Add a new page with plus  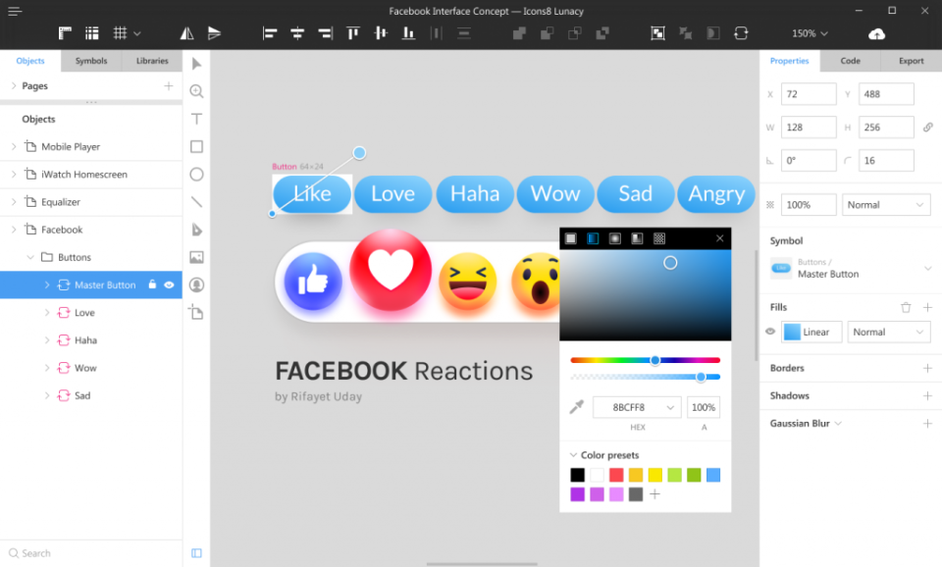point(169,86)
